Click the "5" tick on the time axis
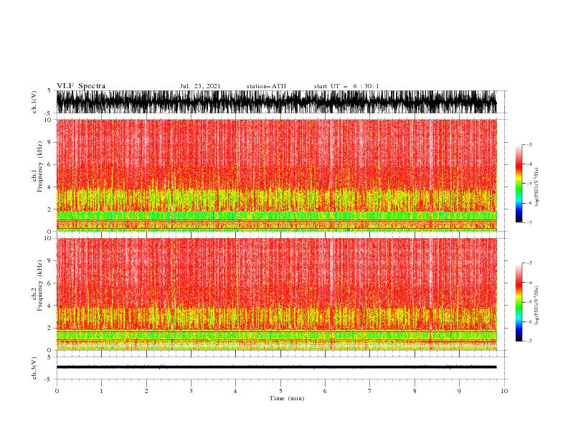This screenshot has width=568, height=439. coord(280,391)
